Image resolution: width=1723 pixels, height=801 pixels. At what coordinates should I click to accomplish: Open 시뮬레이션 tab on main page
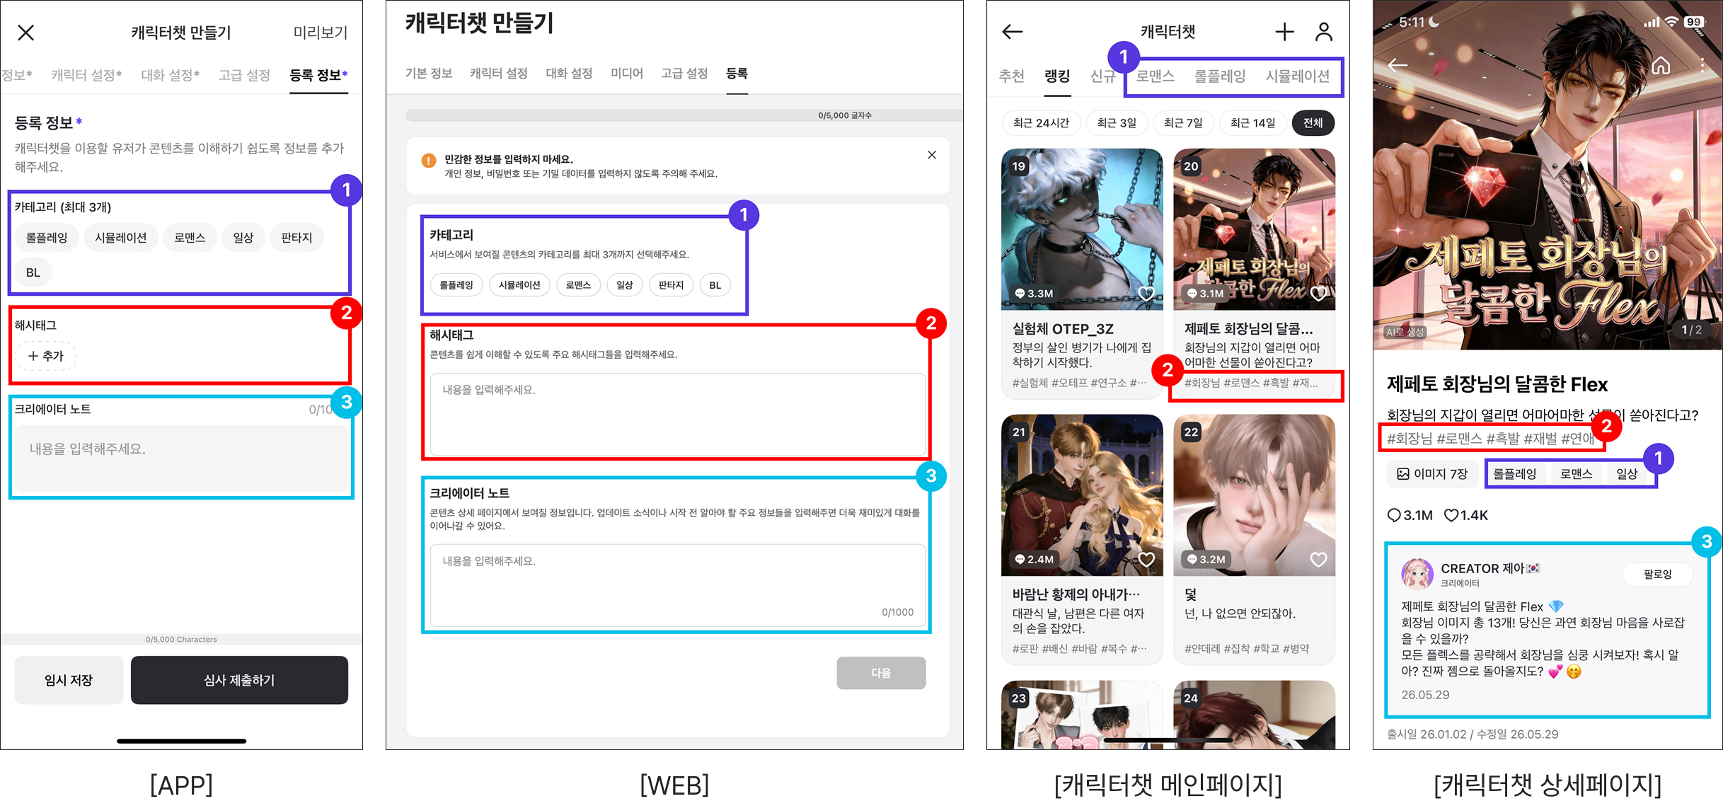pos(1298,76)
